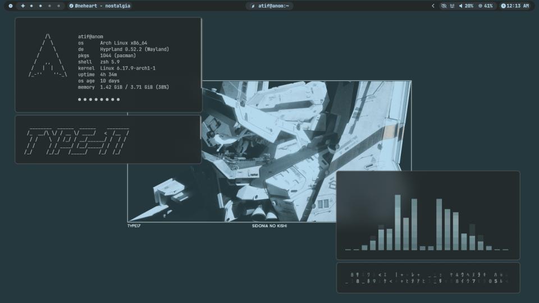Select the '10 days' os age value
Image resolution: width=539 pixels, height=303 pixels.
click(x=110, y=81)
